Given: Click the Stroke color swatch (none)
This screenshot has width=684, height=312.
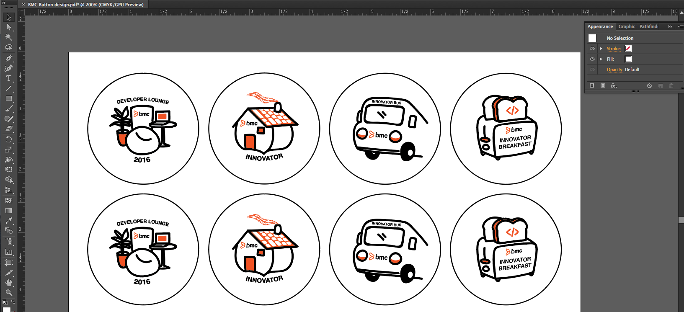Looking at the screenshot, I should 628,49.
